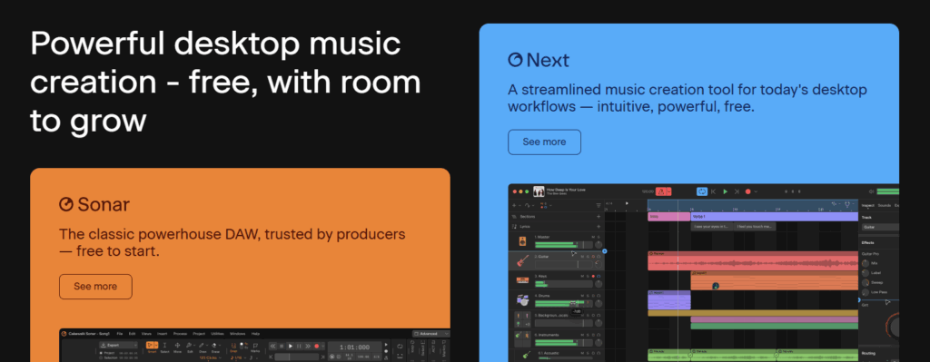Screen dimensions: 930x362
Task: Open the Inspect tab in Next
Action: tap(867, 205)
